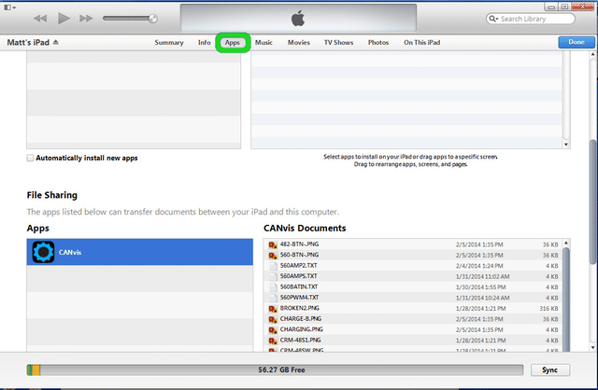
Task: Click the 2/4/2014 1:24 PM date cell
Action: 479,266
